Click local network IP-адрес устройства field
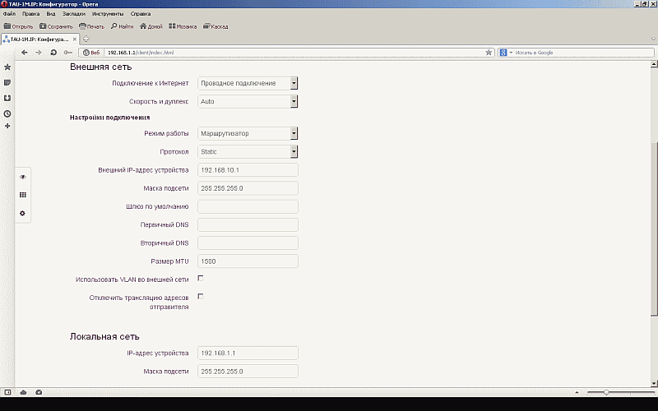 [x=248, y=353]
